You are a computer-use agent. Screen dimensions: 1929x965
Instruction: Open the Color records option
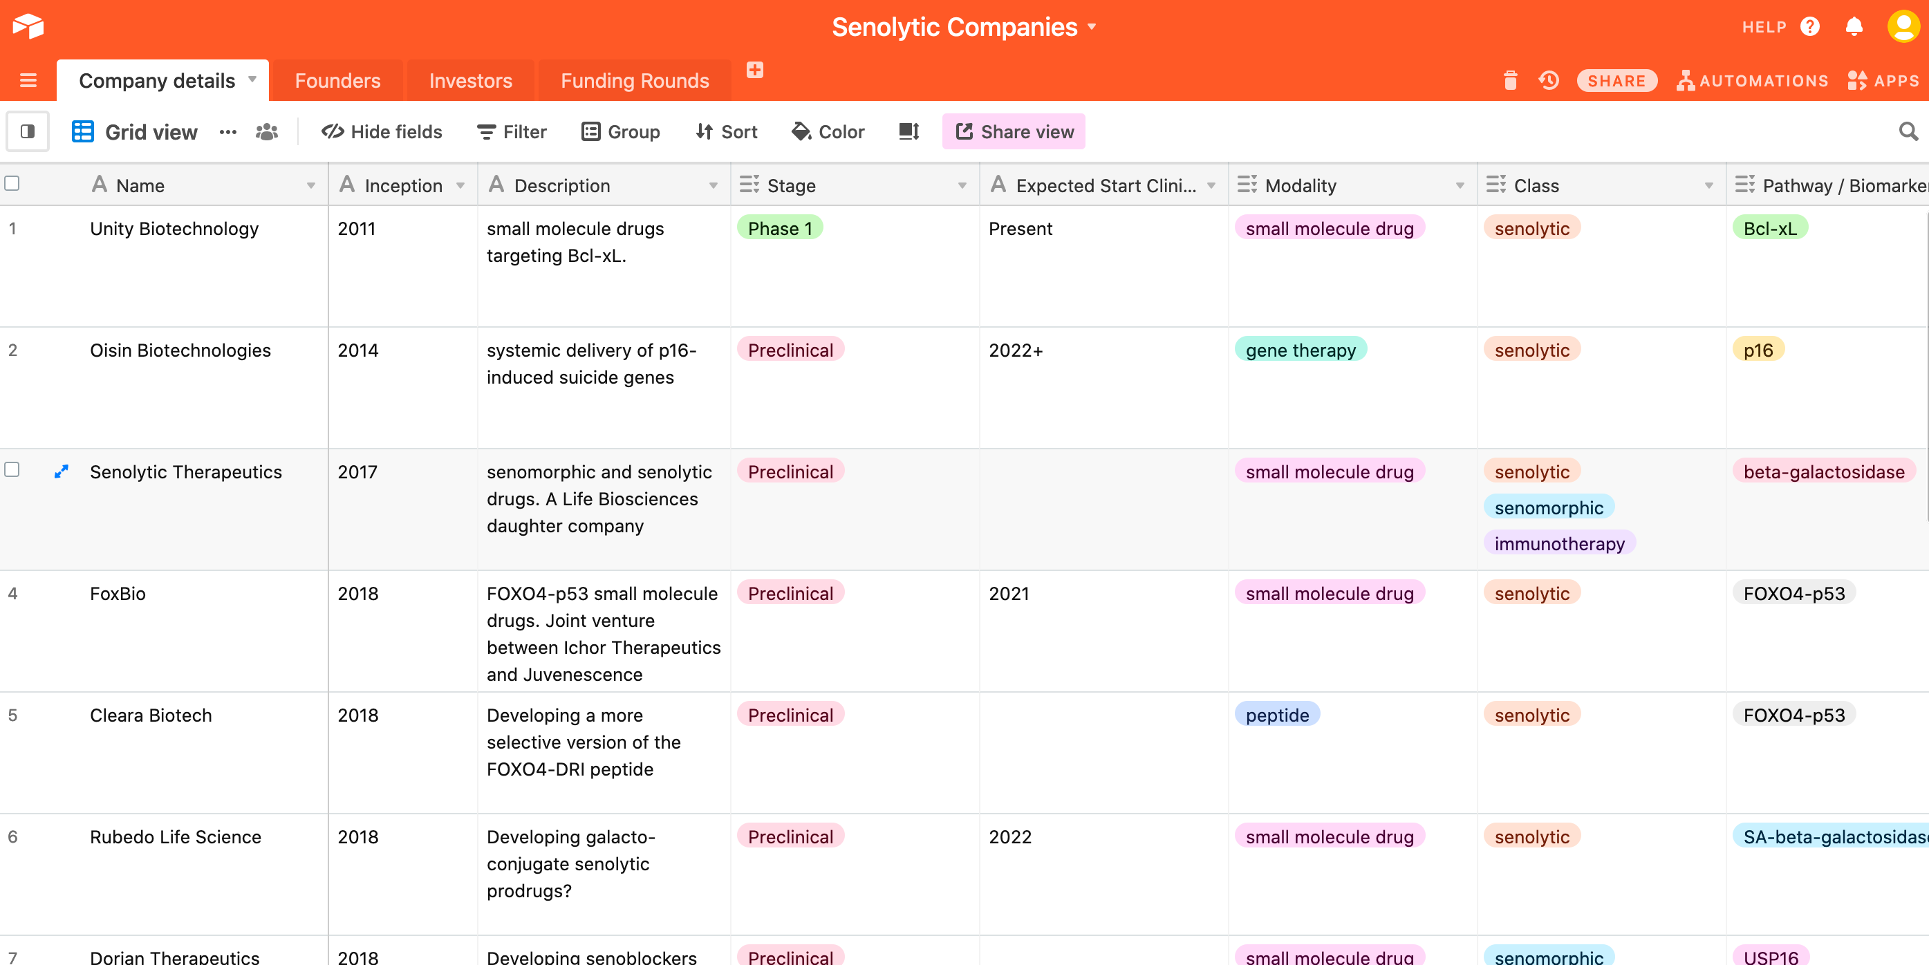coord(828,132)
